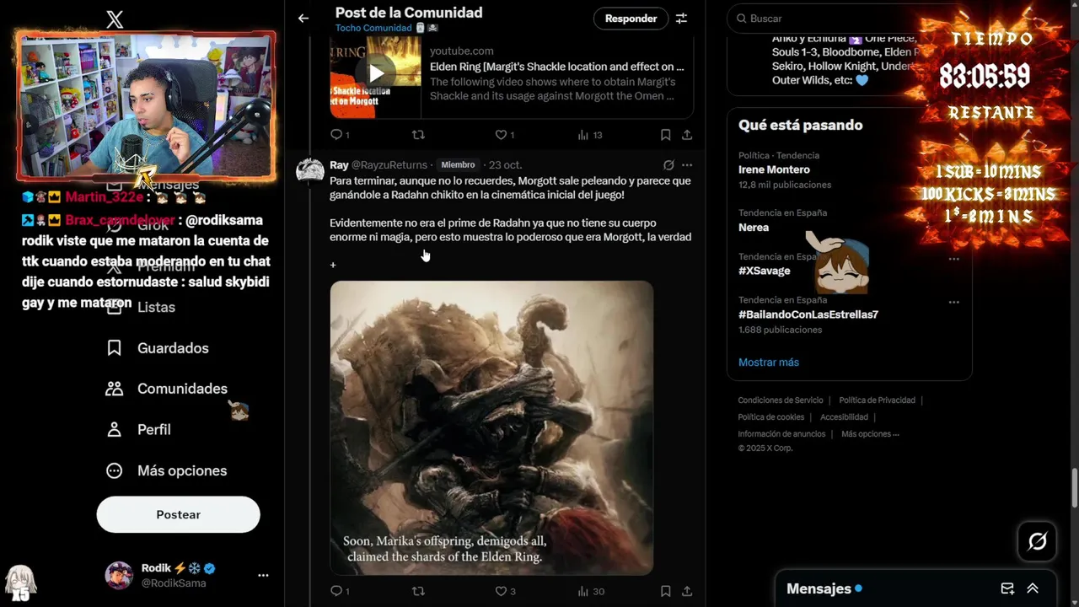Open Comunidades in sidebar
The height and width of the screenshot is (607, 1079).
point(166,389)
